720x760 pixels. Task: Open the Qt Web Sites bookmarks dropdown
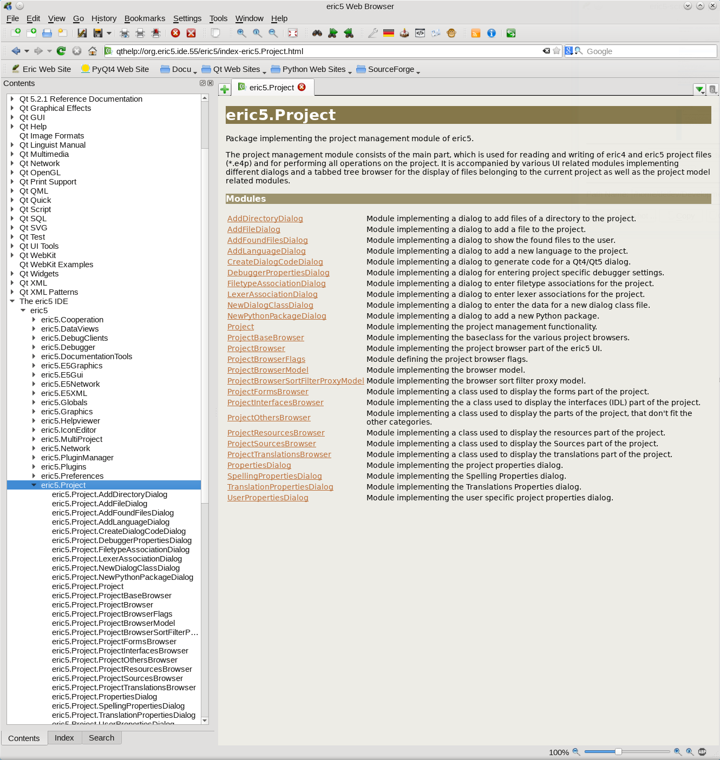click(x=234, y=69)
